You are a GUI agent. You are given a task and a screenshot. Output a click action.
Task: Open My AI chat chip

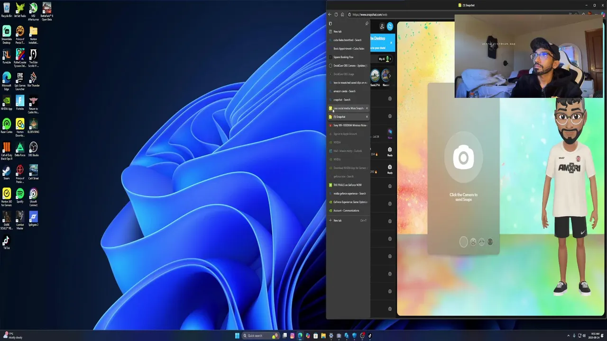[384, 59]
